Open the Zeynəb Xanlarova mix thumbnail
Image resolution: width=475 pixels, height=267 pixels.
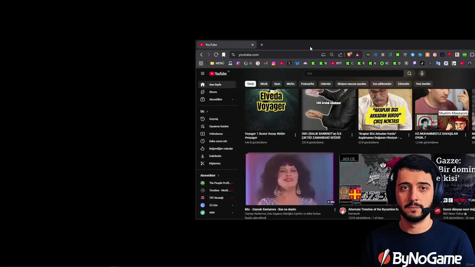click(289, 179)
